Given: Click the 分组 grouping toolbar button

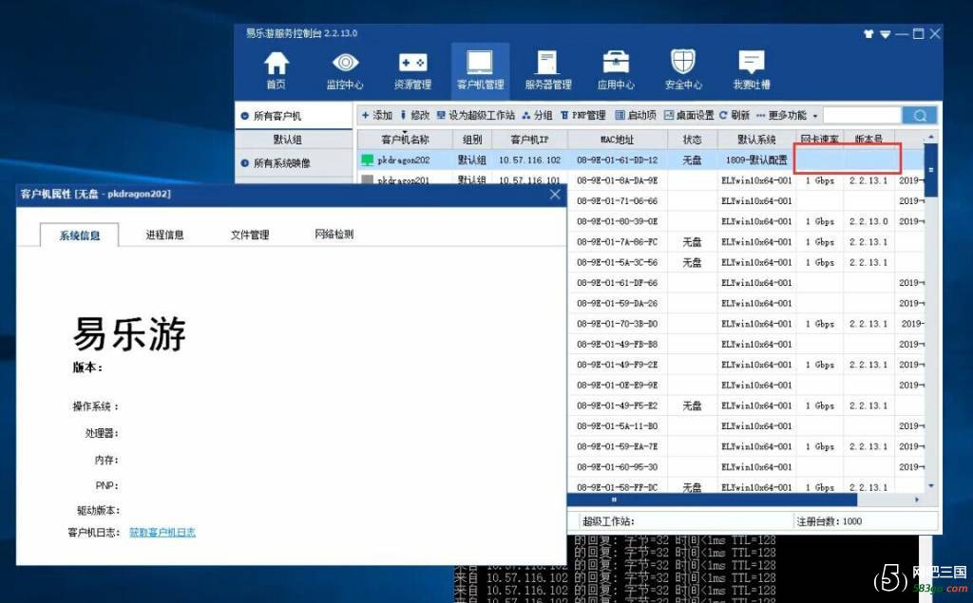Looking at the screenshot, I should tap(538, 116).
